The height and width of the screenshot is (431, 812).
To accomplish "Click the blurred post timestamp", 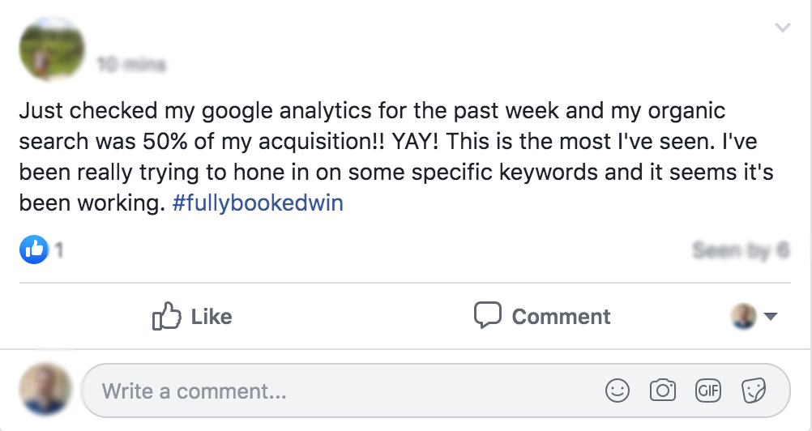I will pos(131,63).
